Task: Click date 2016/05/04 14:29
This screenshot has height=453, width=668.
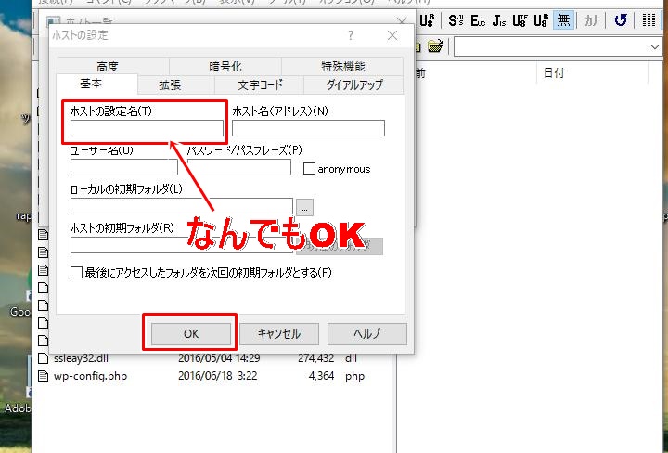Action: (x=219, y=358)
